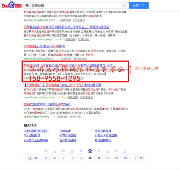Open 323条评价 reviews link
Viewport: 180px width, 170px height.
[84, 39]
